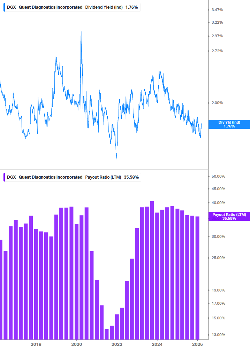
Task: Click the purple color marker of Payout Ratio legend
Action: coord(4,177)
